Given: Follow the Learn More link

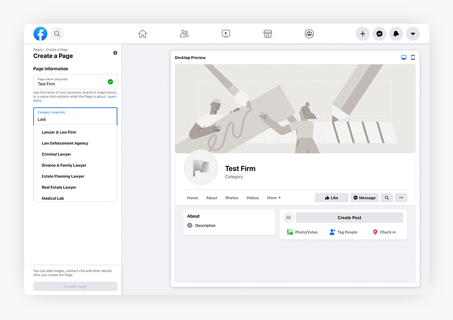Looking at the screenshot, I should (111, 97).
